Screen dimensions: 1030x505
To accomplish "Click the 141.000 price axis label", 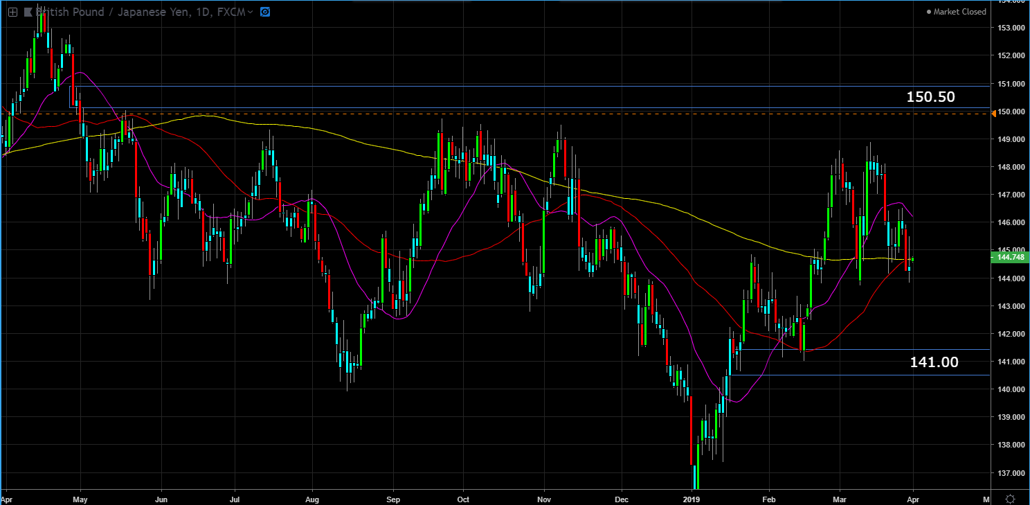I will point(1012,362).
